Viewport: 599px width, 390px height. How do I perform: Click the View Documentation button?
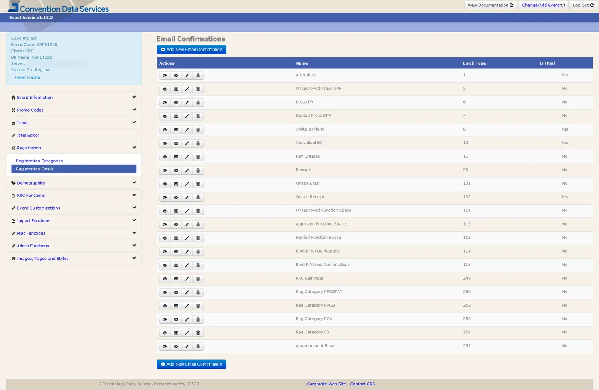[x=490, y=5]
